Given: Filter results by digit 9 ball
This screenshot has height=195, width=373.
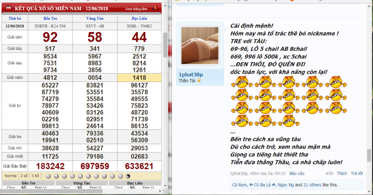Looking at the screenshot, I should [120, 176].
